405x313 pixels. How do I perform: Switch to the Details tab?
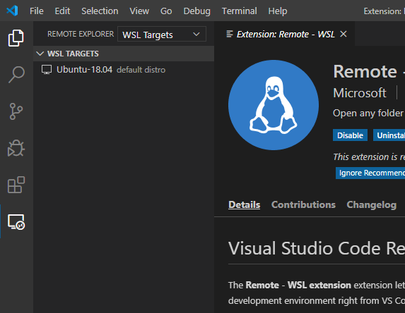244,204
